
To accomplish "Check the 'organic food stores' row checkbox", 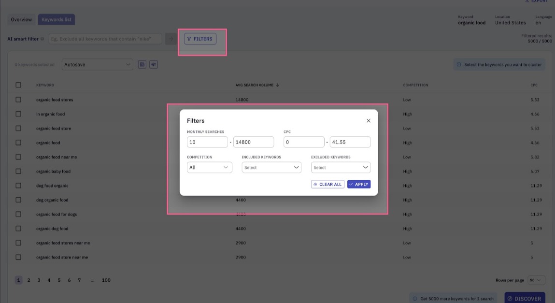I will pos(18,100).
